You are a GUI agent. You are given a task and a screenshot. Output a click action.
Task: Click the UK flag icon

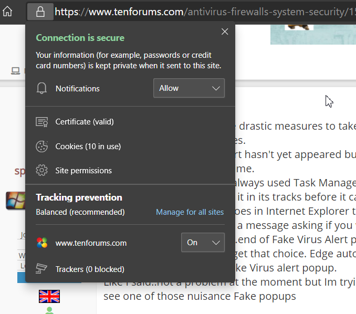pyautogui.click(x=49, y=297)
